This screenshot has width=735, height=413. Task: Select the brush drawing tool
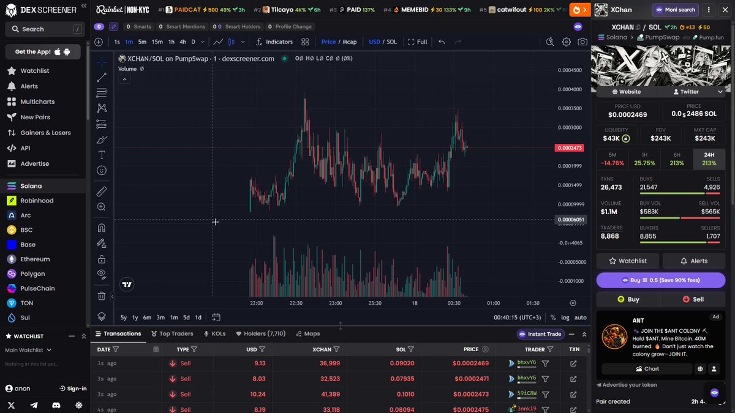point(102,140)
